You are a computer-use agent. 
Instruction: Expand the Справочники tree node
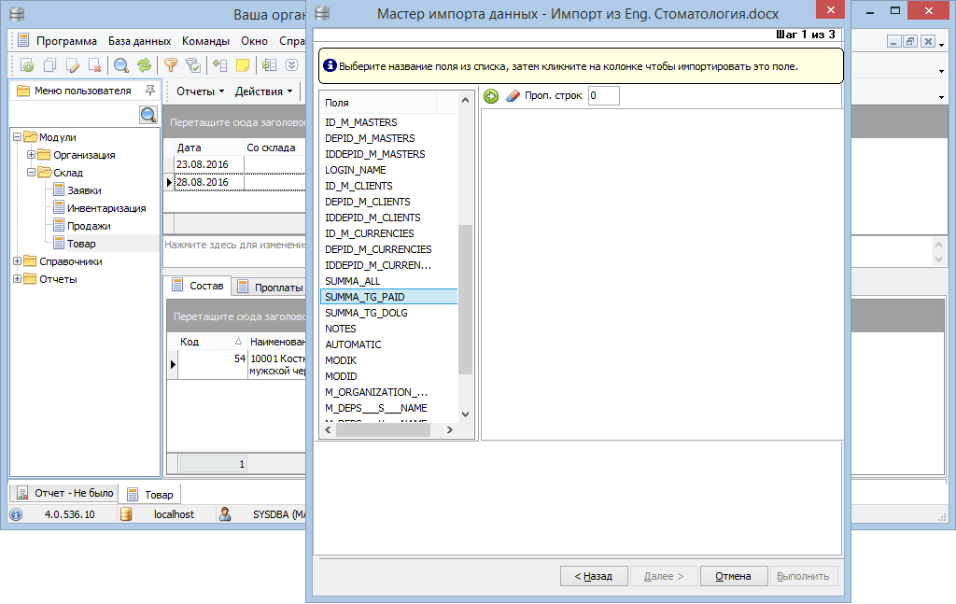coord(17,261)
